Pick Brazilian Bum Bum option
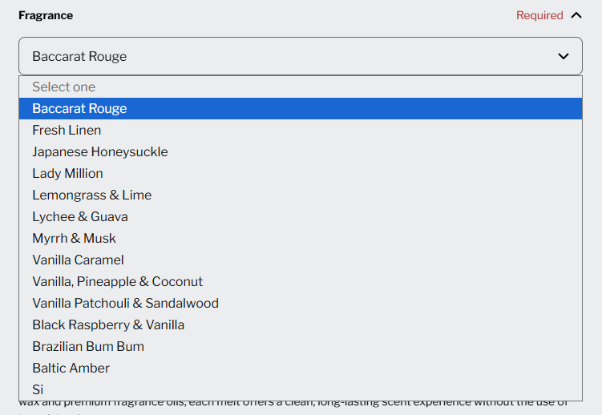Image resolution: width=602 pixels, height=415 pixels. coord(88,346)
